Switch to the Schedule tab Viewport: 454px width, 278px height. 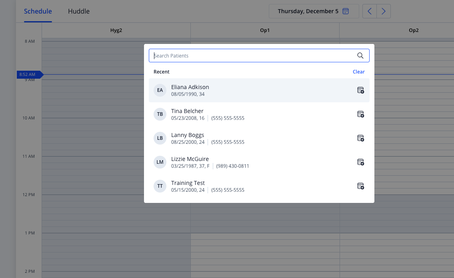tap(38, 11)
